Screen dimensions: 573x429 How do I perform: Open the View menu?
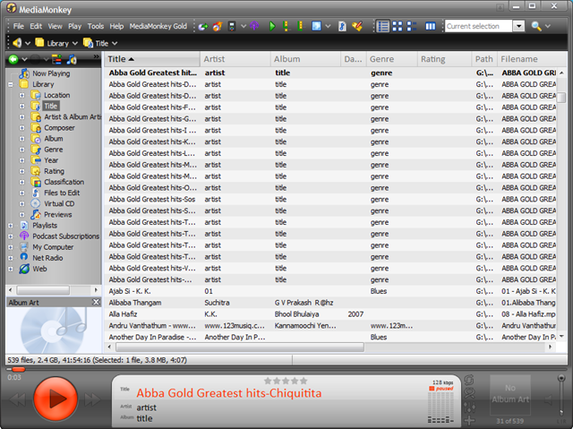pyautogui.click(x=55, y=26)
